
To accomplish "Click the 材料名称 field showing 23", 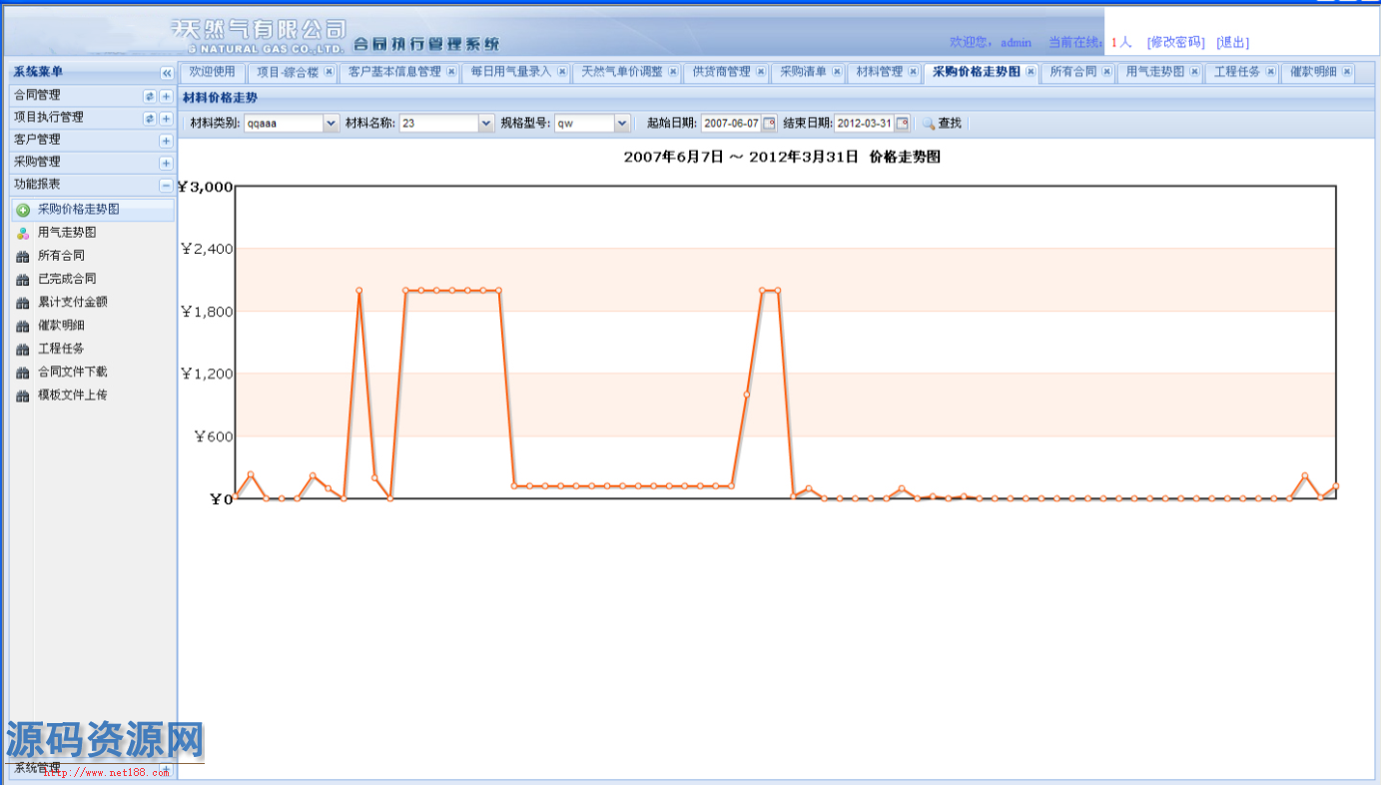I will pyautogui.click(x=438, y=123).
